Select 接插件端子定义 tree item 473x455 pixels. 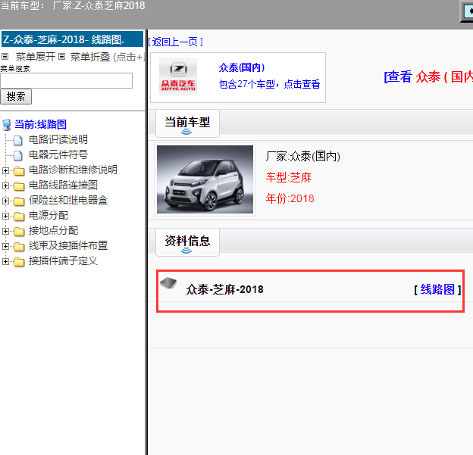point(63,260)
